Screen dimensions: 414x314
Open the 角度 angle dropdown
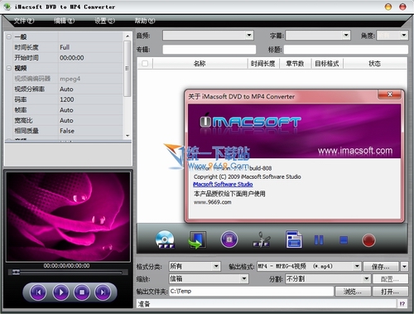pyautogui.click(x=404, y=35)
